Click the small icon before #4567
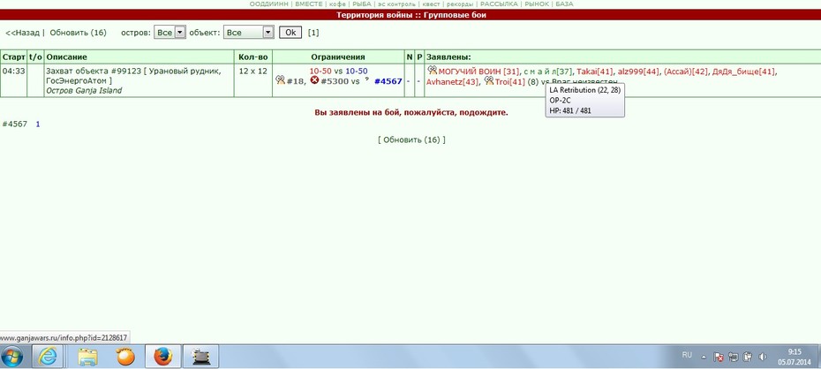Screen dimensions: 821x369 pyautogui.click(x=367, y=79)
